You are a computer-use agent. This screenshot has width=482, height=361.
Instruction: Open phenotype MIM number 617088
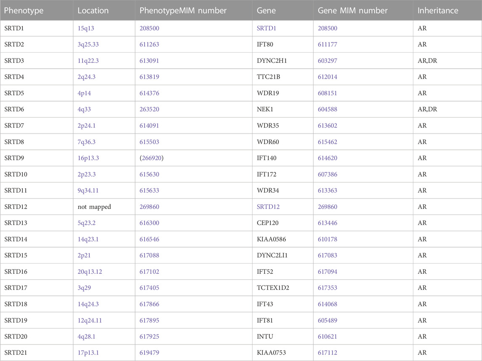[149, 255]
